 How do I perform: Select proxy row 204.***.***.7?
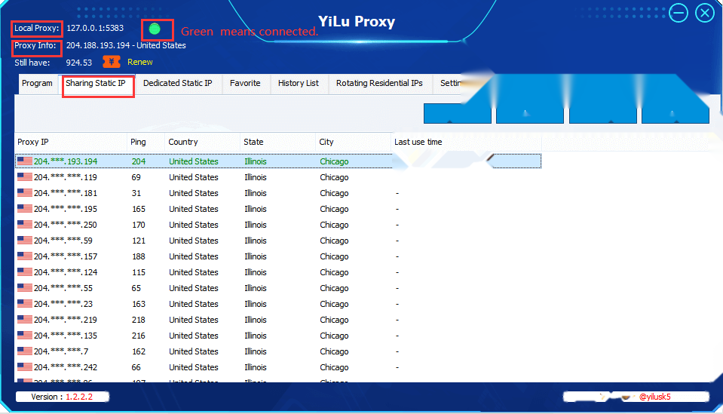coord(278,351)
